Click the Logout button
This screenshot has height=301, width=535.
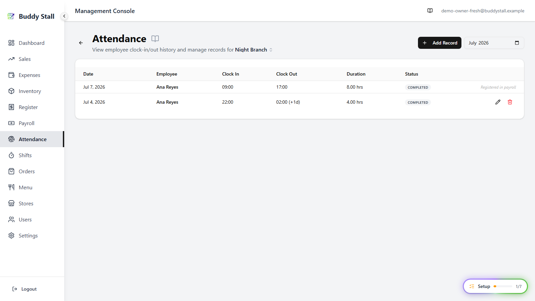pyautogui.click(x=24, y=289)
